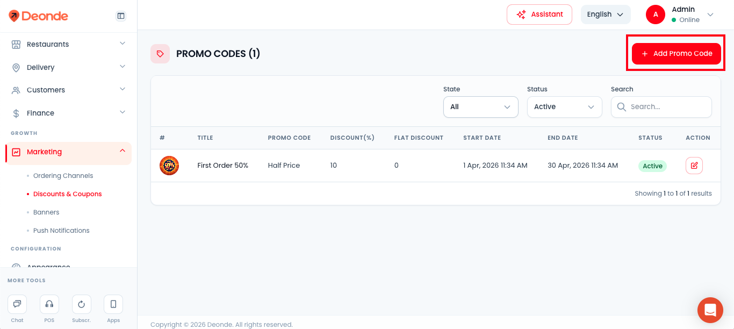Click Showing 1 to 1 results text
The height and width of the screenshot is (329, 734).
pos(673,194)
